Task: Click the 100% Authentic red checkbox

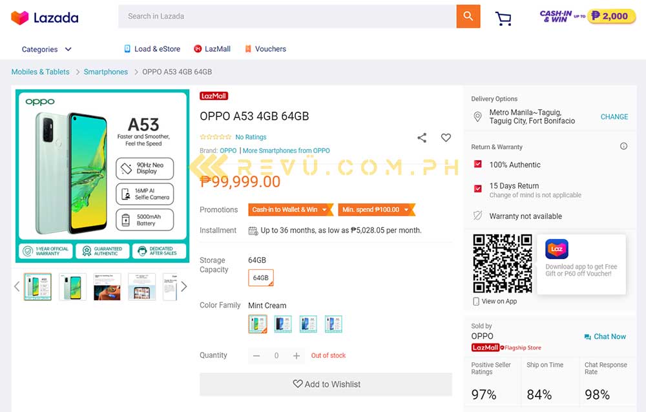Action: [478, 165]
